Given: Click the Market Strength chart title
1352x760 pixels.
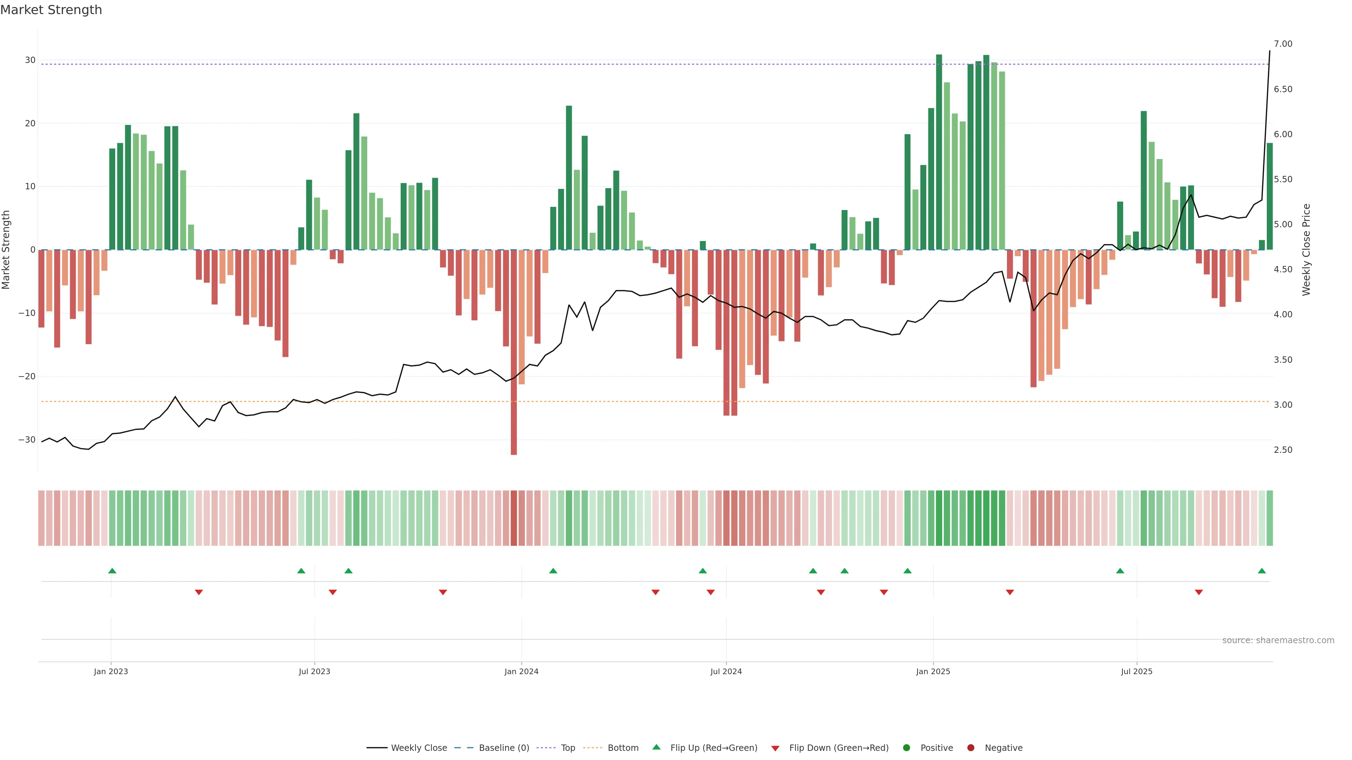Looking at the screenshot, I should click(51, 10).
